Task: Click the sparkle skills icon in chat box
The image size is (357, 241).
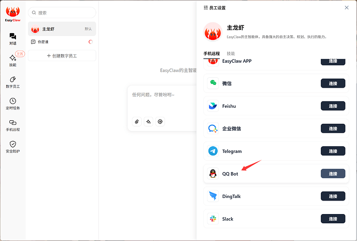Action: 148,121
